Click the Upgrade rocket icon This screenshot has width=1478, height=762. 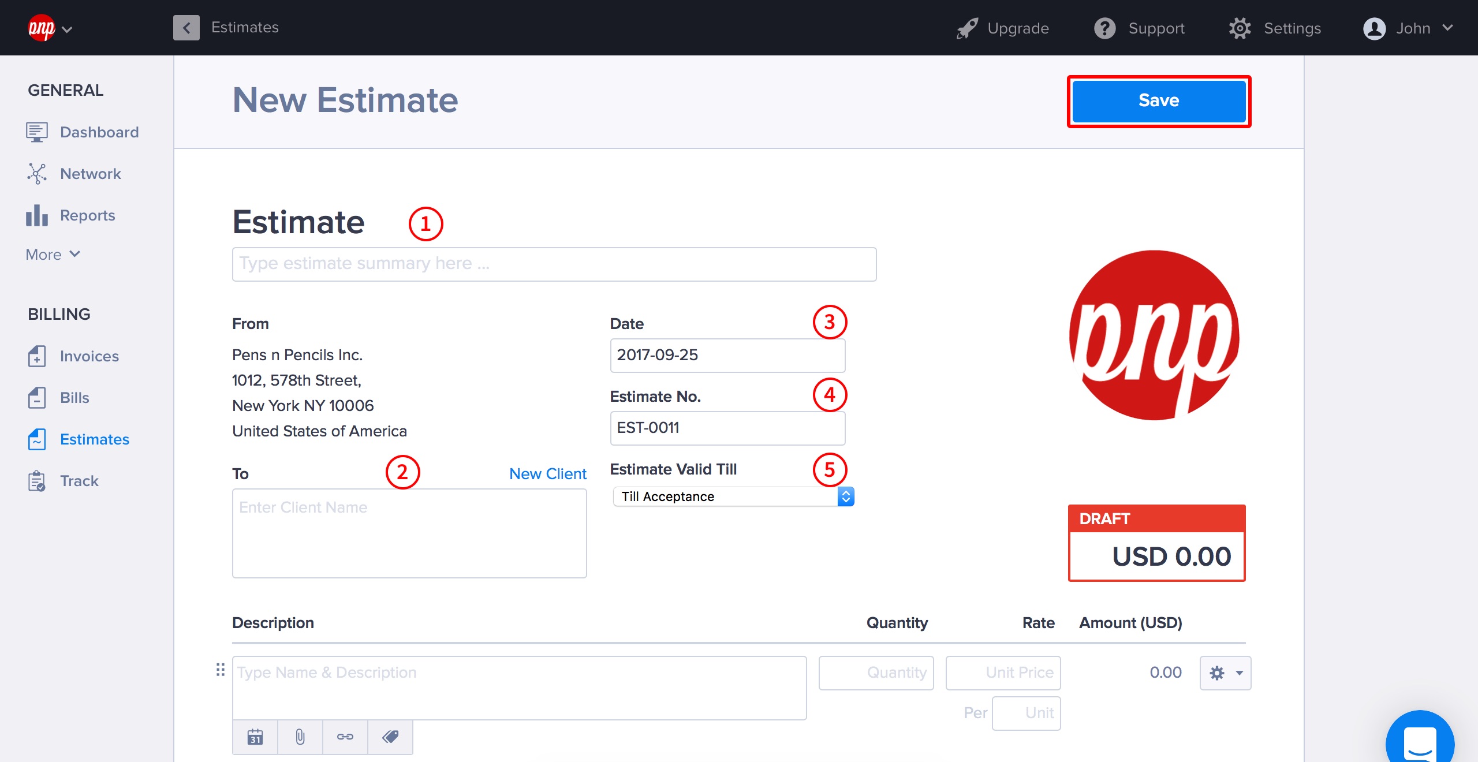tap(967, 28)
